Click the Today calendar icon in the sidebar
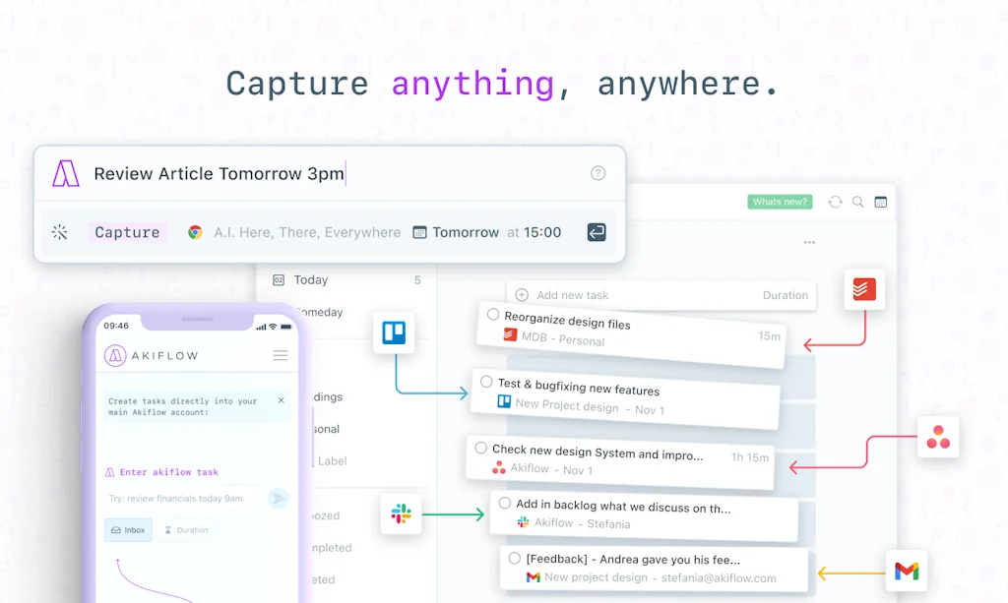Image resolution: width=1008 pixels, height=603 pixels. point(279,280)
